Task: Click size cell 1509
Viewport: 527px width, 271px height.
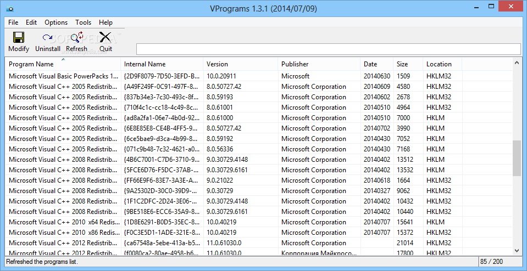Action: point(403,76)
